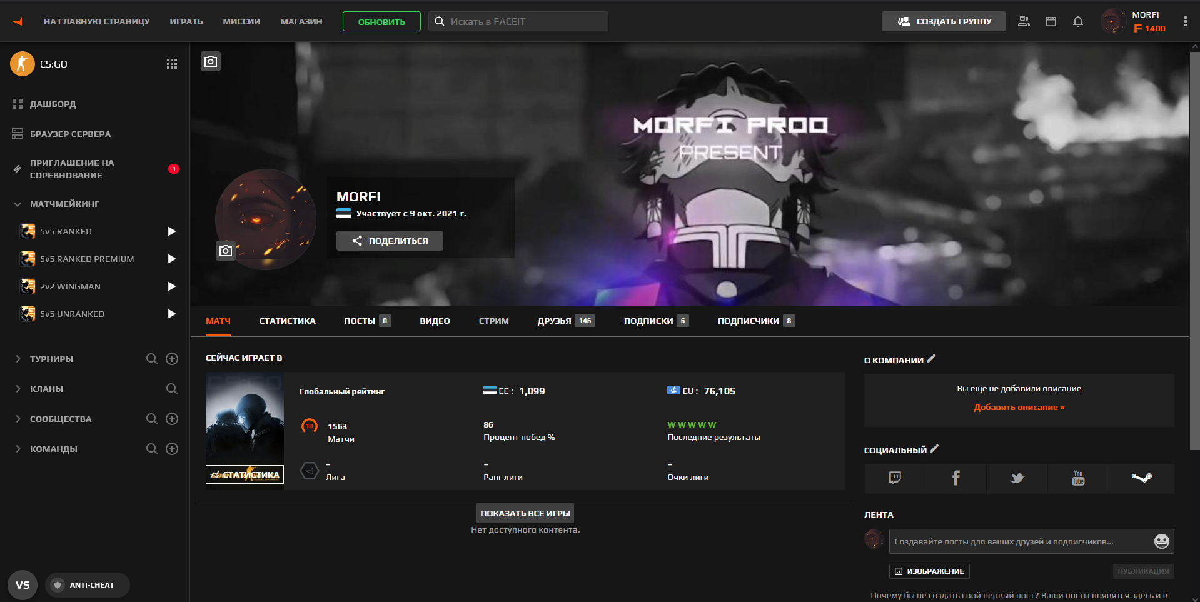The height and width of the screenshot is (602, 1200).
Task: Change avatar via camera icon
Action: click(226, 251)
